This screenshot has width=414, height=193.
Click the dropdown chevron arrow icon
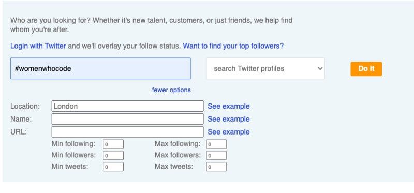pos(320,69)
